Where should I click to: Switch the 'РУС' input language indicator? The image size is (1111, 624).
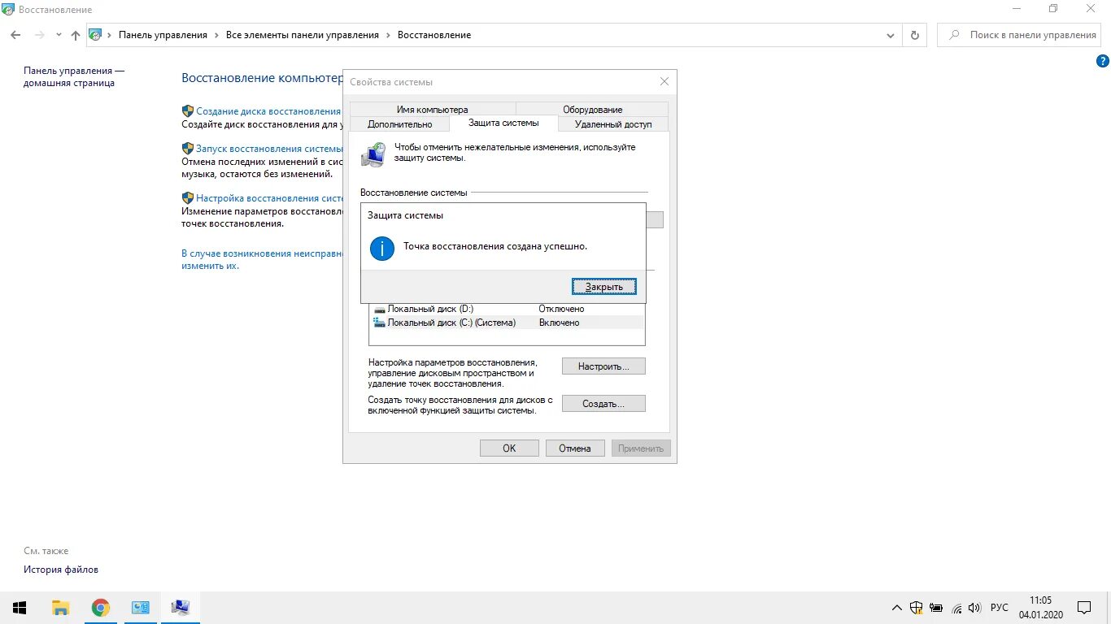1000,608
